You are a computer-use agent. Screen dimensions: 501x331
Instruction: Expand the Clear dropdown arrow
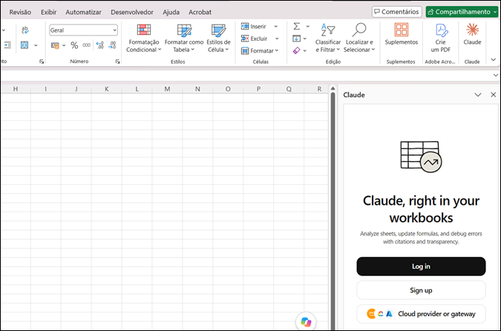point(305,50)
